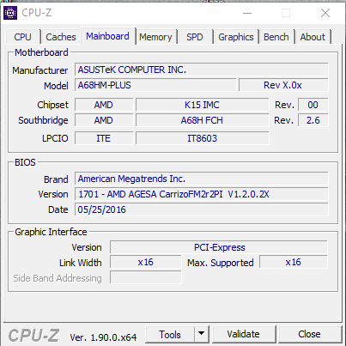This screenshot has width=346, height=346.
Task: Go to the Graphics tab
Action: pyautogui.click(x=236, y=37)
